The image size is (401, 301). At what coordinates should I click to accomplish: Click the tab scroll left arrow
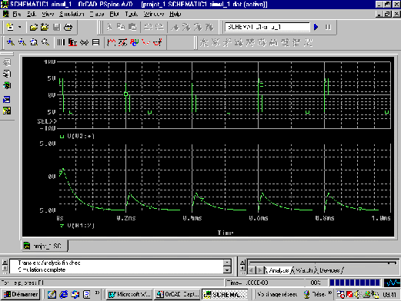(x=252, y=270)
